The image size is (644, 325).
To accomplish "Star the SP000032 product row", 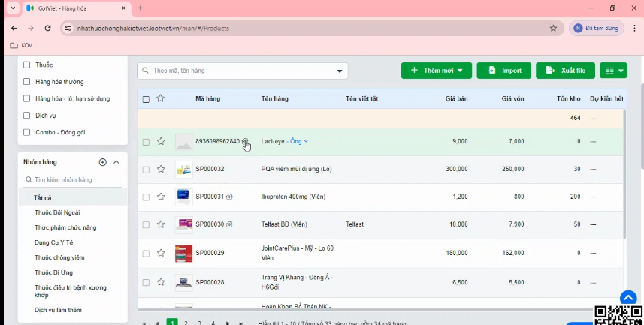I will click(x=161, y=169).
